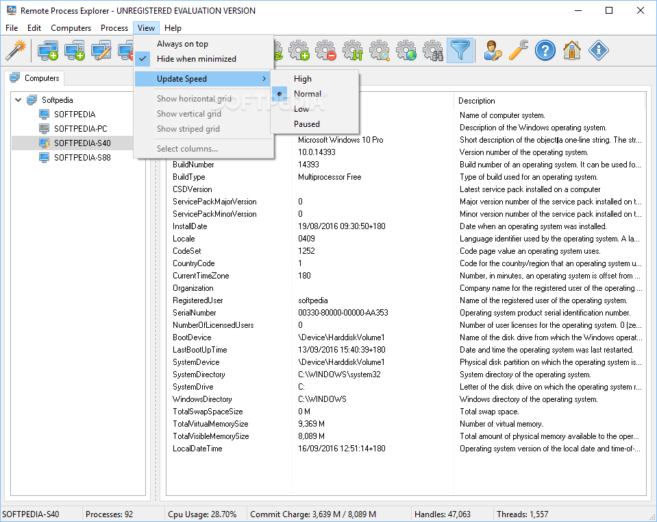Choose Low update speed

tap(314, 109)
